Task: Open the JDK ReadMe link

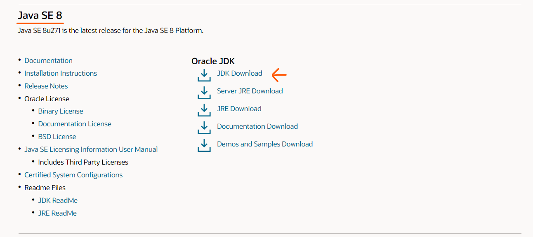Action: (x=58, y=200)
